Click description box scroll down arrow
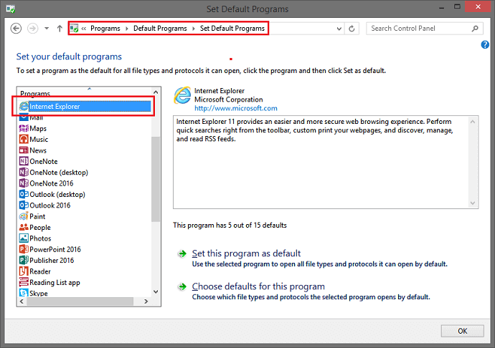 coord(473,203)
